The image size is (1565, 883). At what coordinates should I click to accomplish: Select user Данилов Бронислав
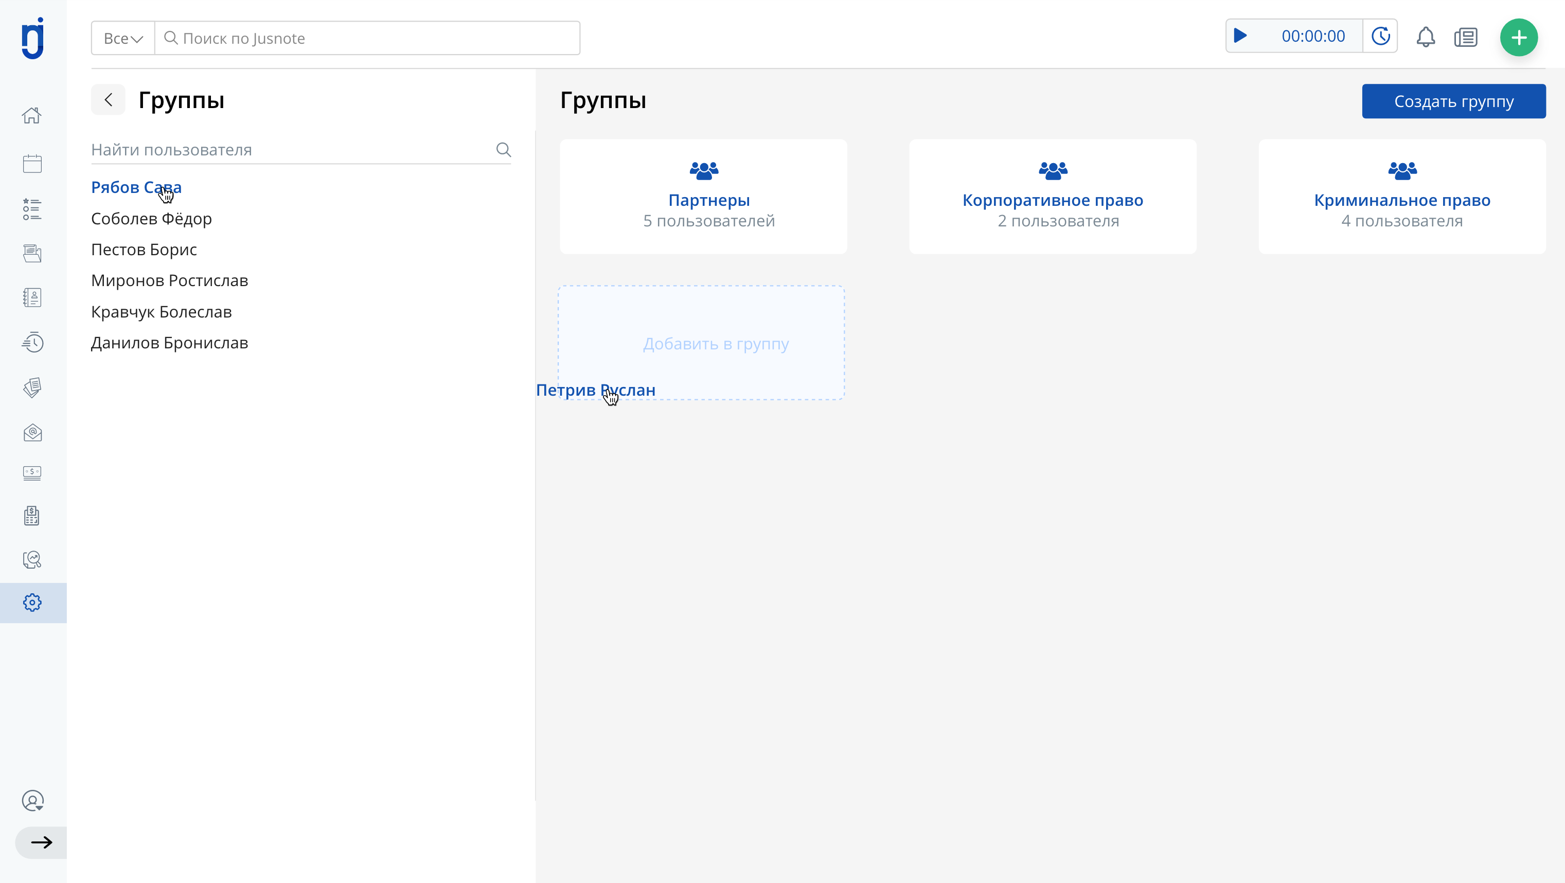[x=169, y=343]
